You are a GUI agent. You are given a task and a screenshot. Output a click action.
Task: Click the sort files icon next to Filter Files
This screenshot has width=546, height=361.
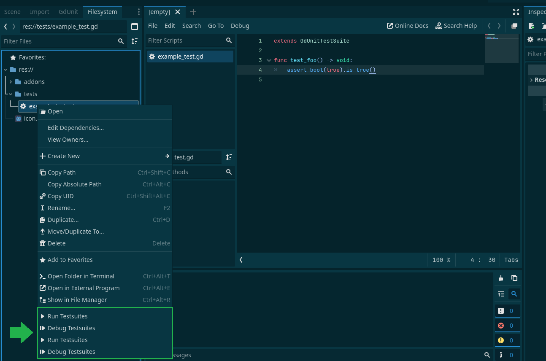134,41
